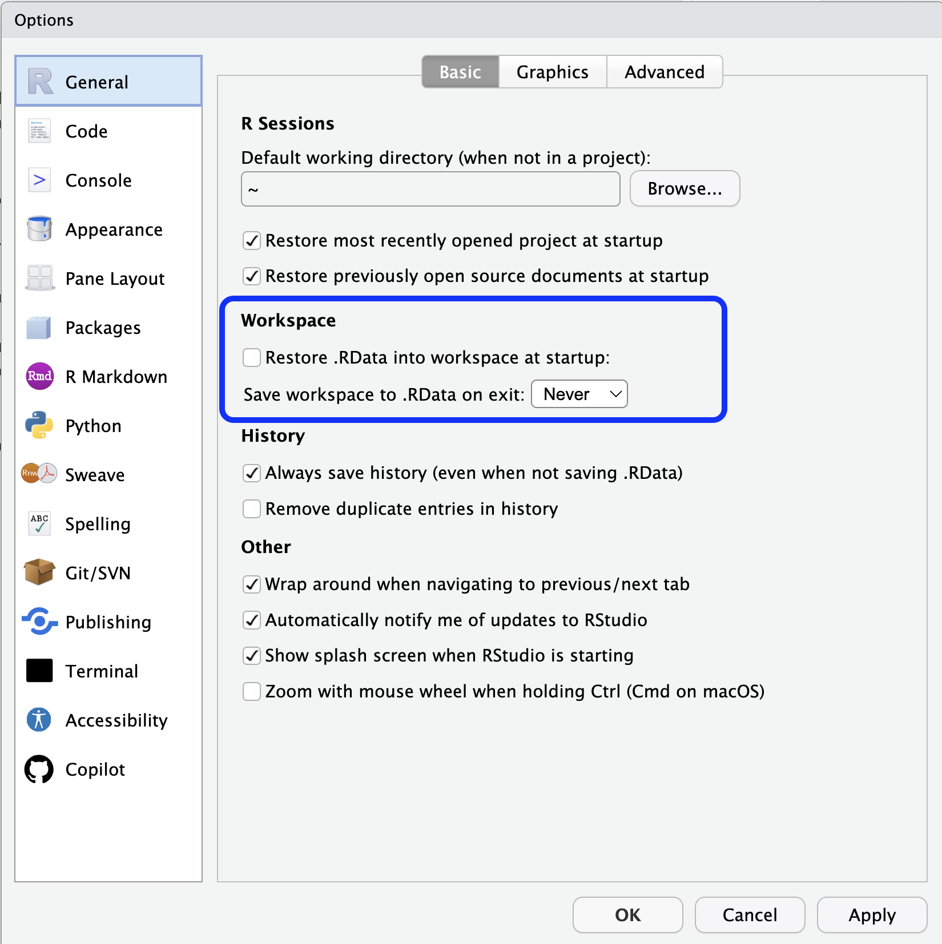Click the Python logo icon
The image size is (942, 944).
click(x=39, y=425)
